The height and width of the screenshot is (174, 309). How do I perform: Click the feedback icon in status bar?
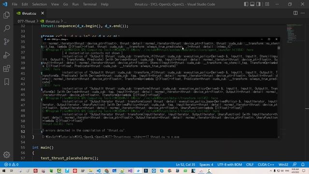(295, 164)
